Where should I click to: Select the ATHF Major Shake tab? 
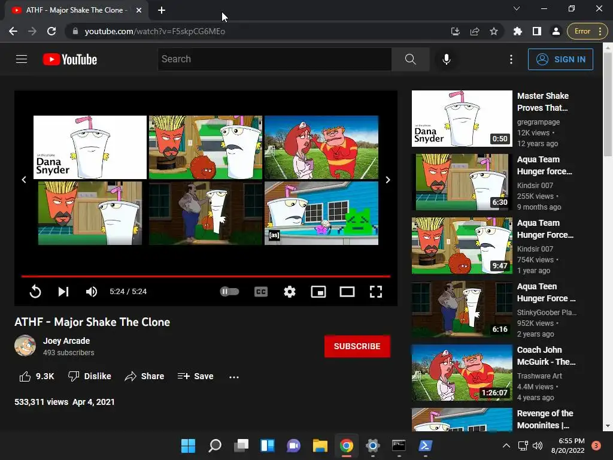[76, 10]
